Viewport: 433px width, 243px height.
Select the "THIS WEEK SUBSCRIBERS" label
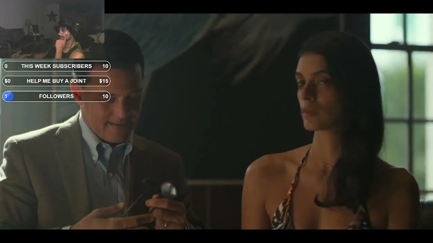click(56, 66)
